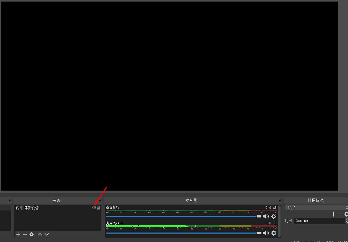
Task: Click the 0.0 dB reading of 桌面音频
Action: (271, 208)
